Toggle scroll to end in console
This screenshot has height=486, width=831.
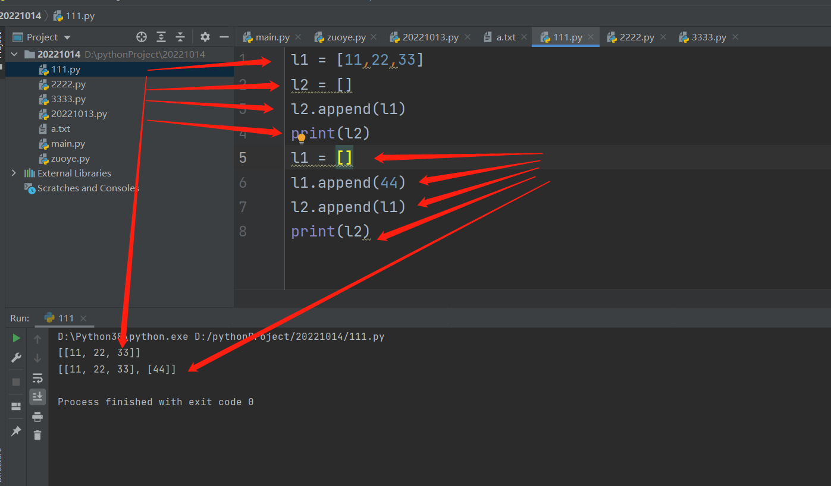tap(37, 397)
